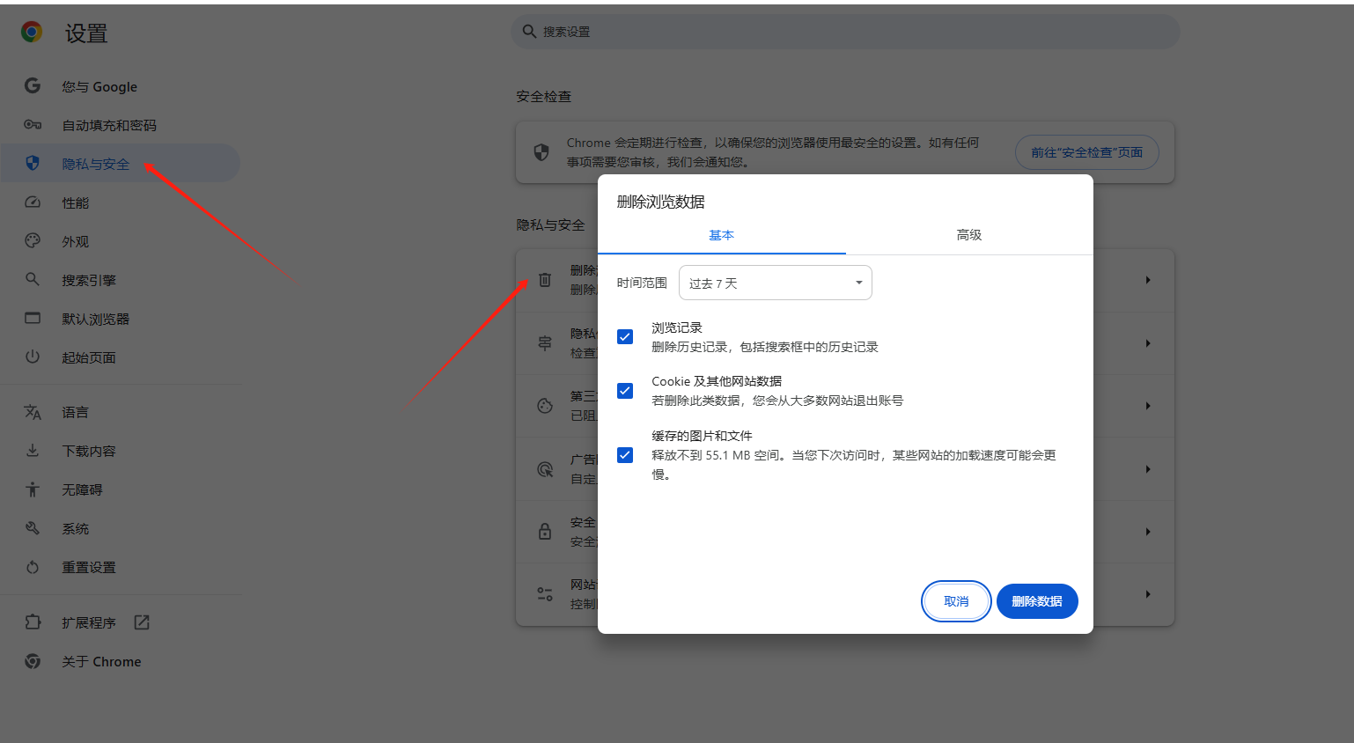Viewport: 1354px width, 743px height.
Task: Click the 删除数据 button
Action: click(1037, 601)
